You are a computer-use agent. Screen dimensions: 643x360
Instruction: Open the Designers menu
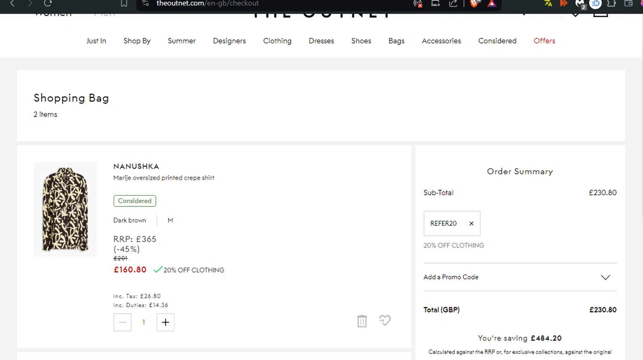(x=229, y=41)
